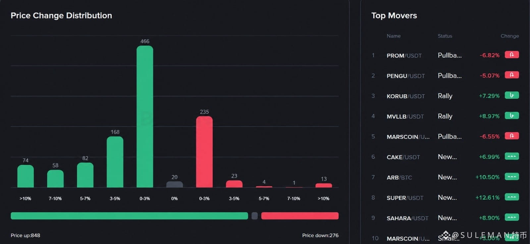Click the gray 0% bar showing 20

(175, 184)
